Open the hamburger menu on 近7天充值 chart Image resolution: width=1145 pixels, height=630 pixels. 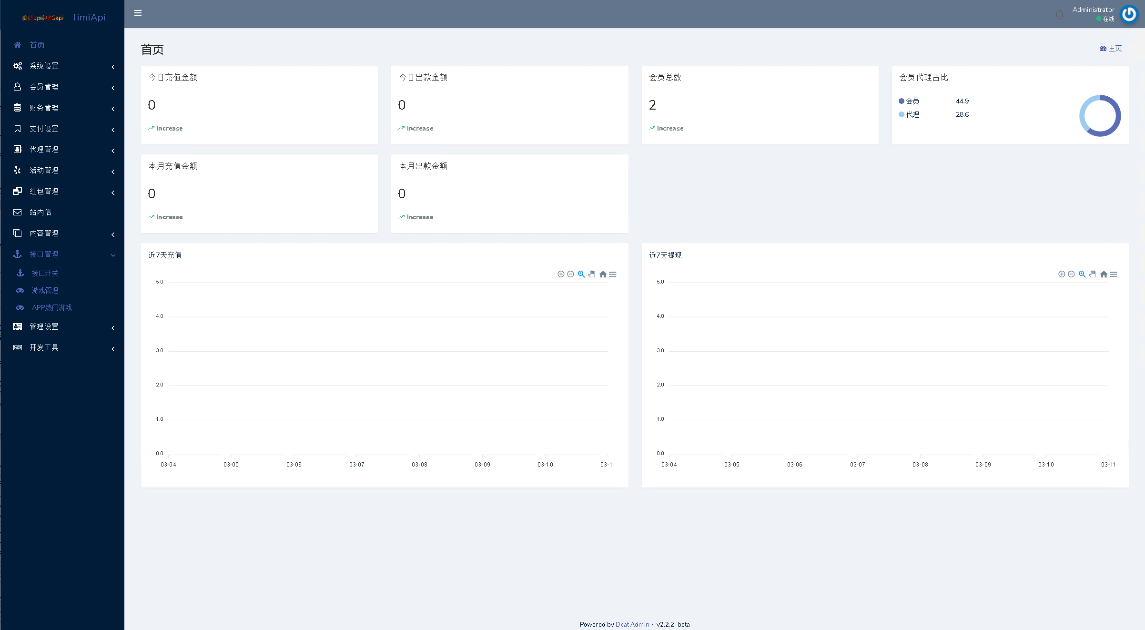pyautogui.click(x=613, y=274)
